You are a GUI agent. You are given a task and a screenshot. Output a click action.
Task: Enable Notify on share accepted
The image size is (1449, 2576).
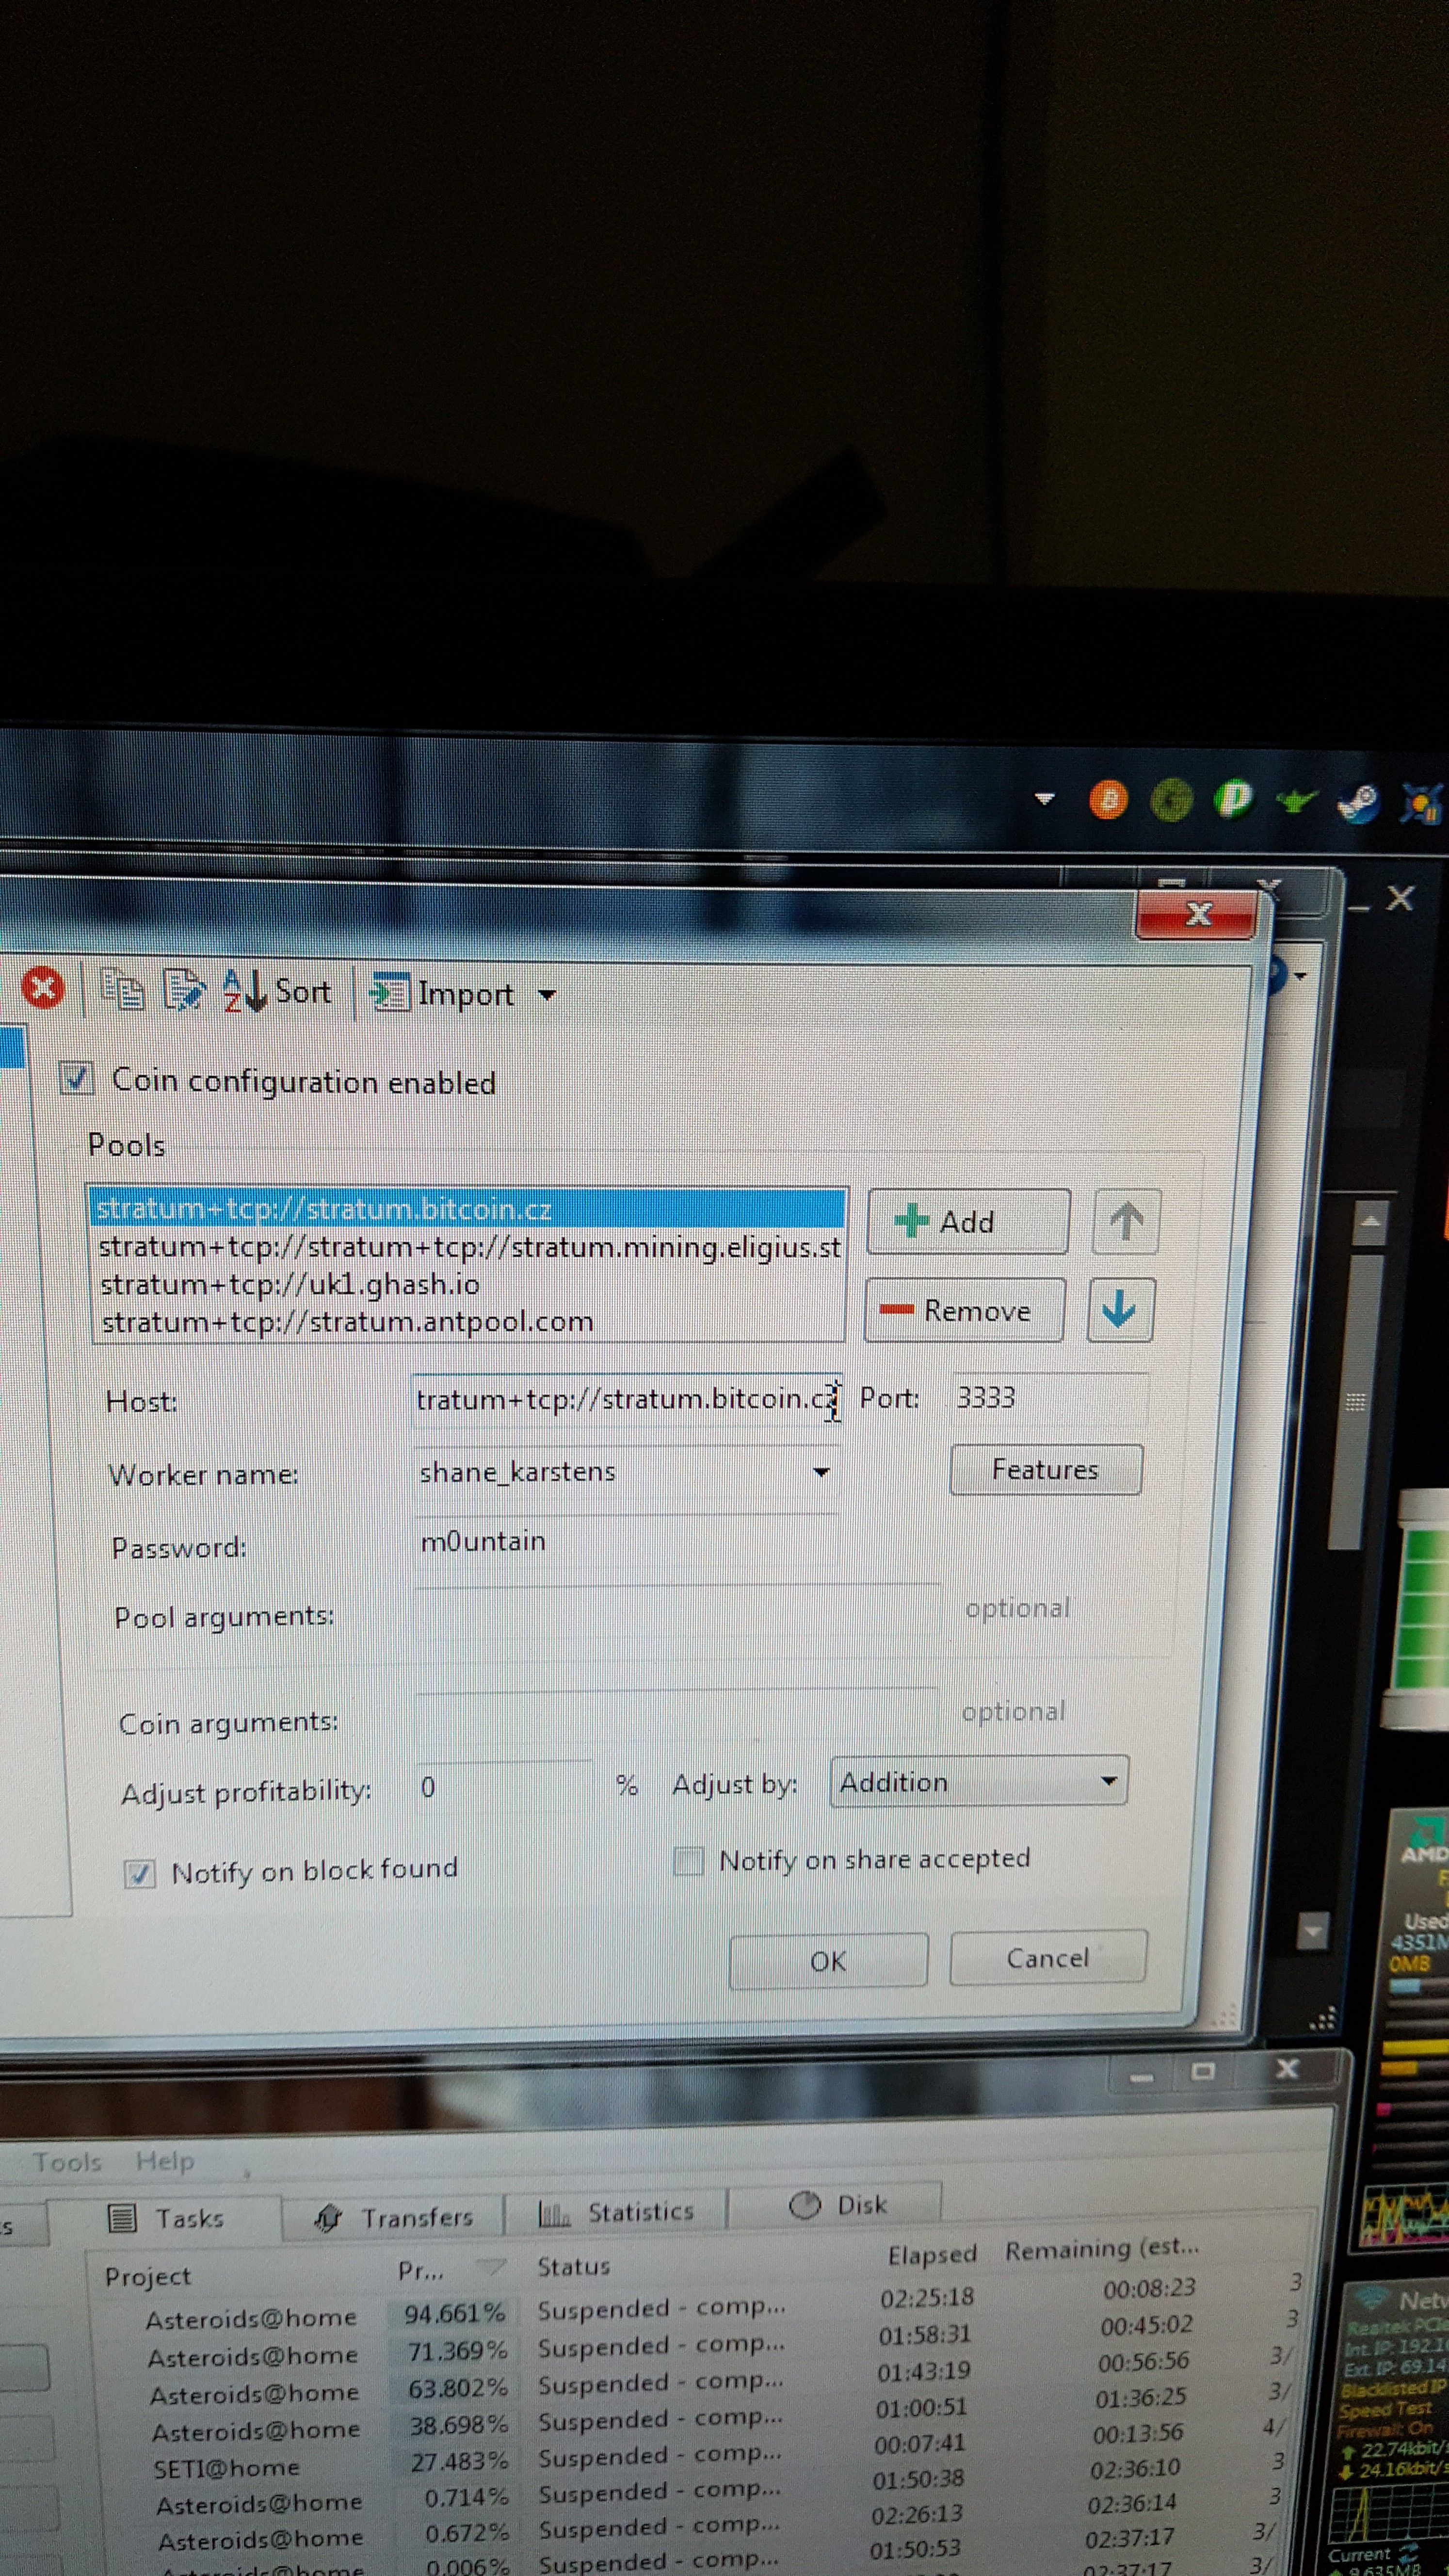coord(688,1861)
